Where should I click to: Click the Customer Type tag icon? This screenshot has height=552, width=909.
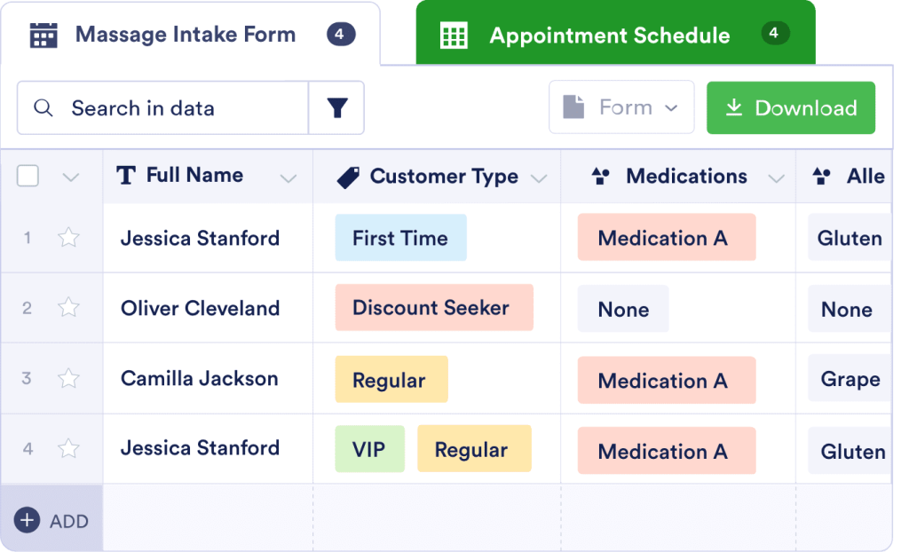coord(349,177)
